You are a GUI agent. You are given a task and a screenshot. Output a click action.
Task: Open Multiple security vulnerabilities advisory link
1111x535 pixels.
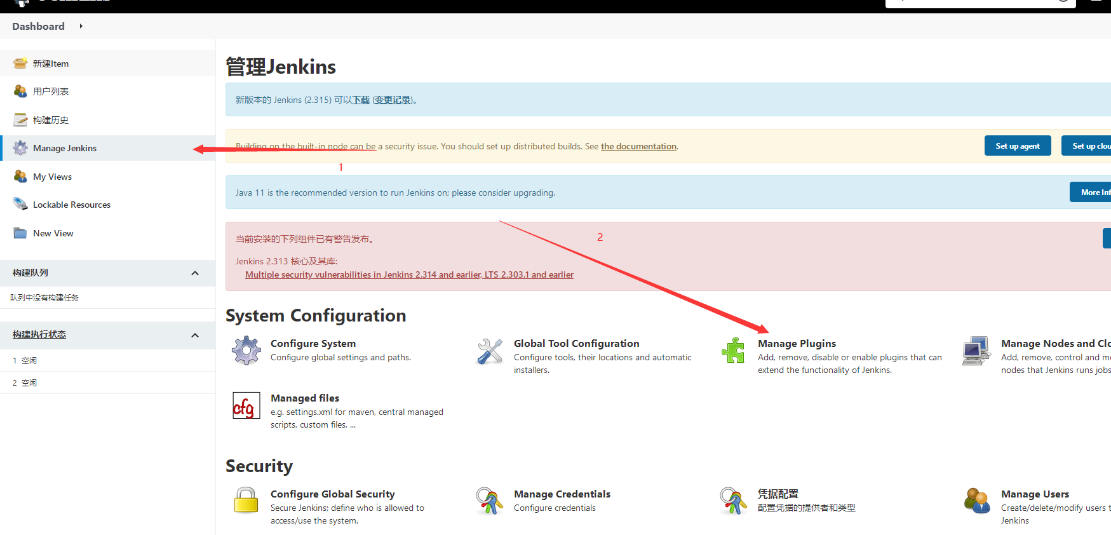tap(409, 274)
